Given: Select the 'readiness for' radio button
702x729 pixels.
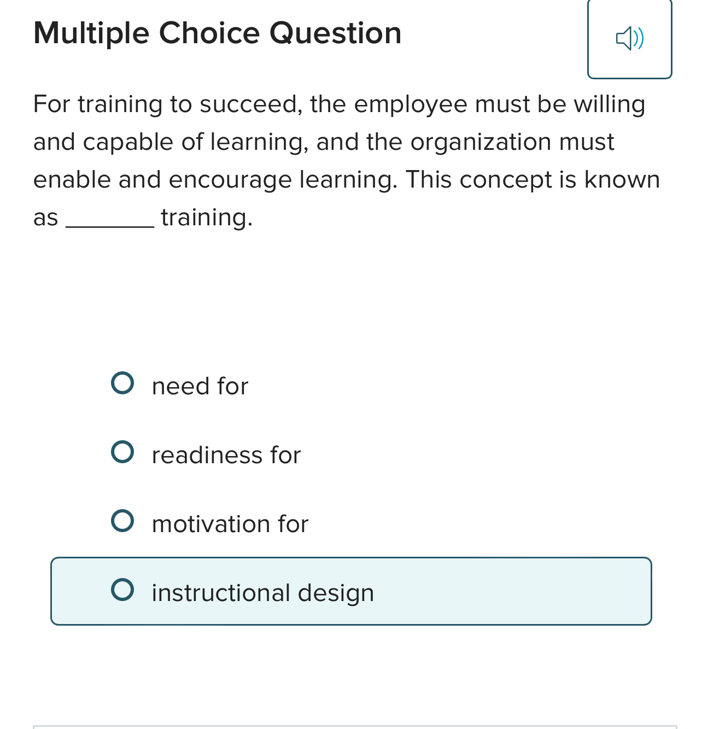Looking at the screenshot, I should [122, 452].
